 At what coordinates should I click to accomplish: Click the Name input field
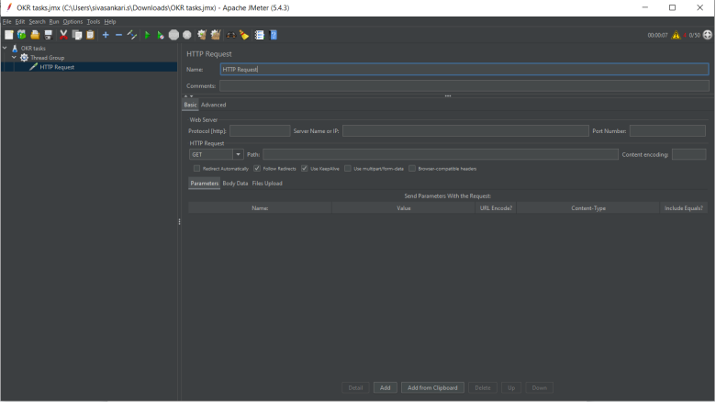tap(464, 70)
